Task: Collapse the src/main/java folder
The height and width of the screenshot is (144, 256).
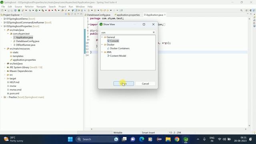Action: click(x=5, y=30)
